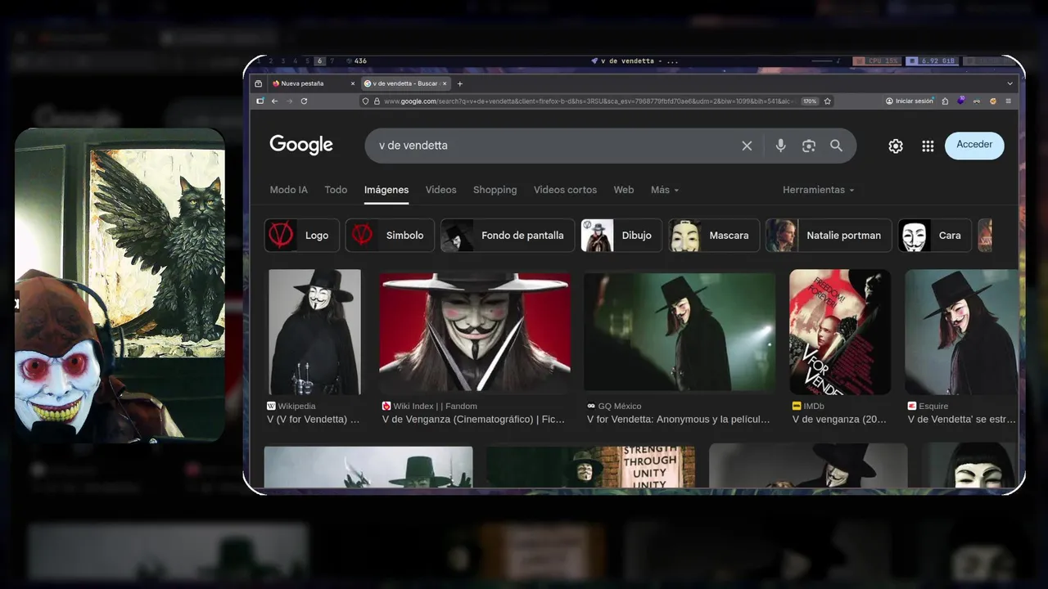Open the Esquire image thumbnail
This screenshot has width=1048, height=589.
tap(961, 332)
